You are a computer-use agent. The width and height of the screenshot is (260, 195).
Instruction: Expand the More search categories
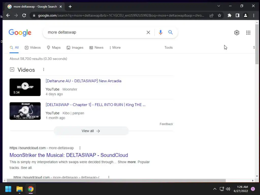point(115,47)
